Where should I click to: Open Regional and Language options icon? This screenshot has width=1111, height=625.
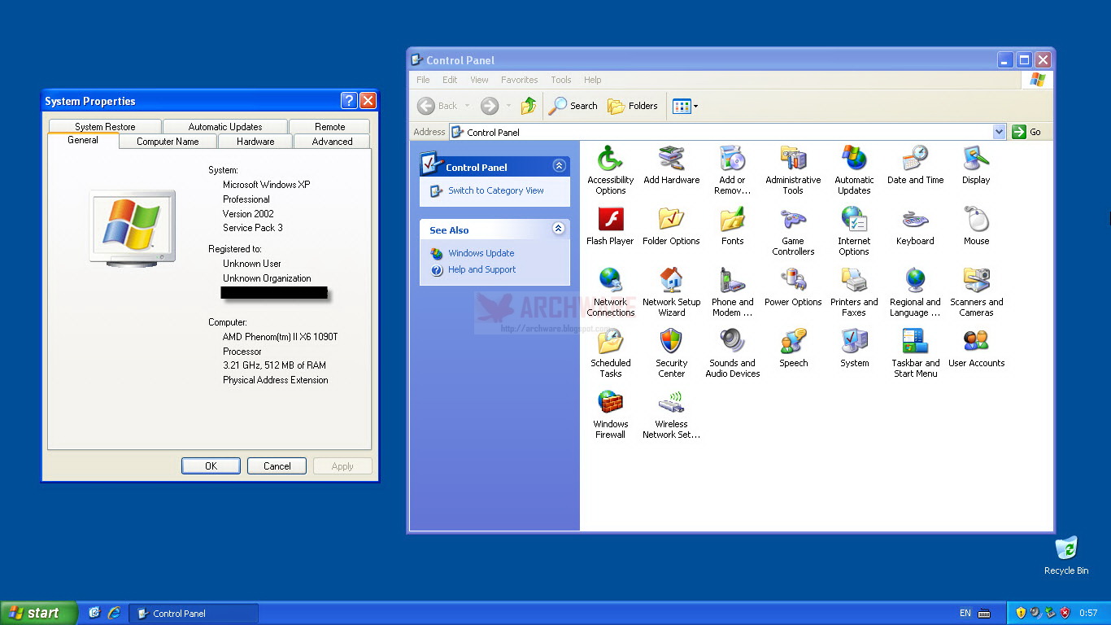click(915, 291)
